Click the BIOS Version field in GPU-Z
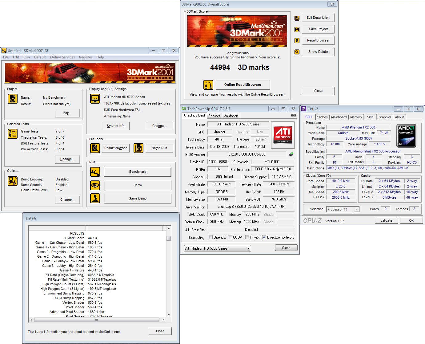Screen dimensions: 425x344 [x=247, y=154]
